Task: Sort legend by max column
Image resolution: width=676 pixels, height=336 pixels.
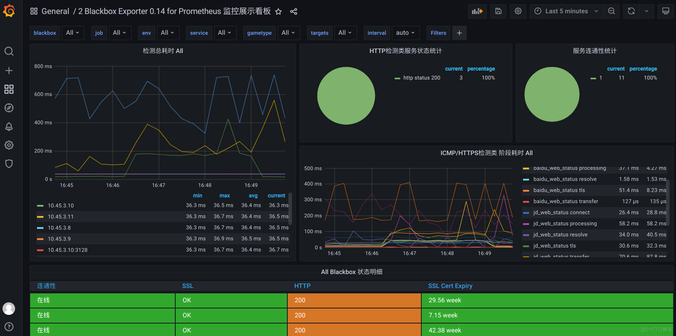Action: coord(224,196)
